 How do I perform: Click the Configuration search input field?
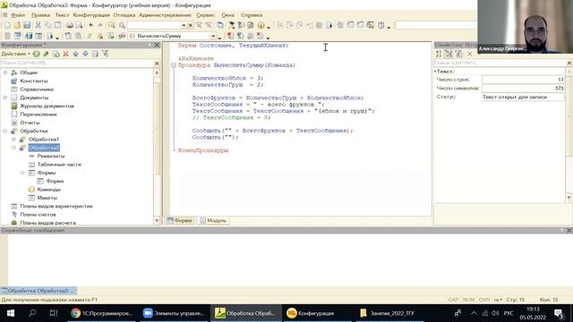pyautogui.click(x=77, y=64)
